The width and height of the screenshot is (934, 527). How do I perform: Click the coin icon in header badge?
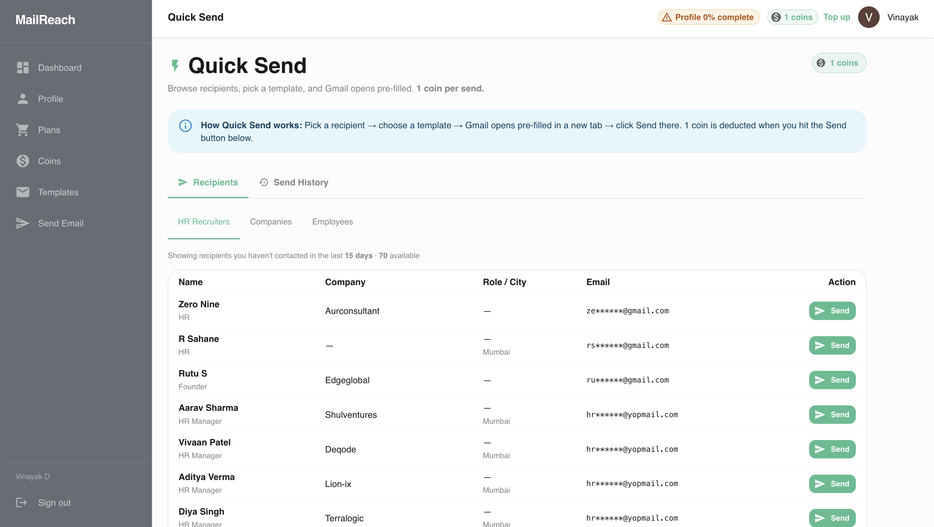pyautogui.click(x=776, y=17)
